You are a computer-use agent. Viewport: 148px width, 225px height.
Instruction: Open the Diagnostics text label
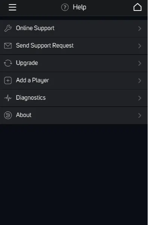point(31,98)
